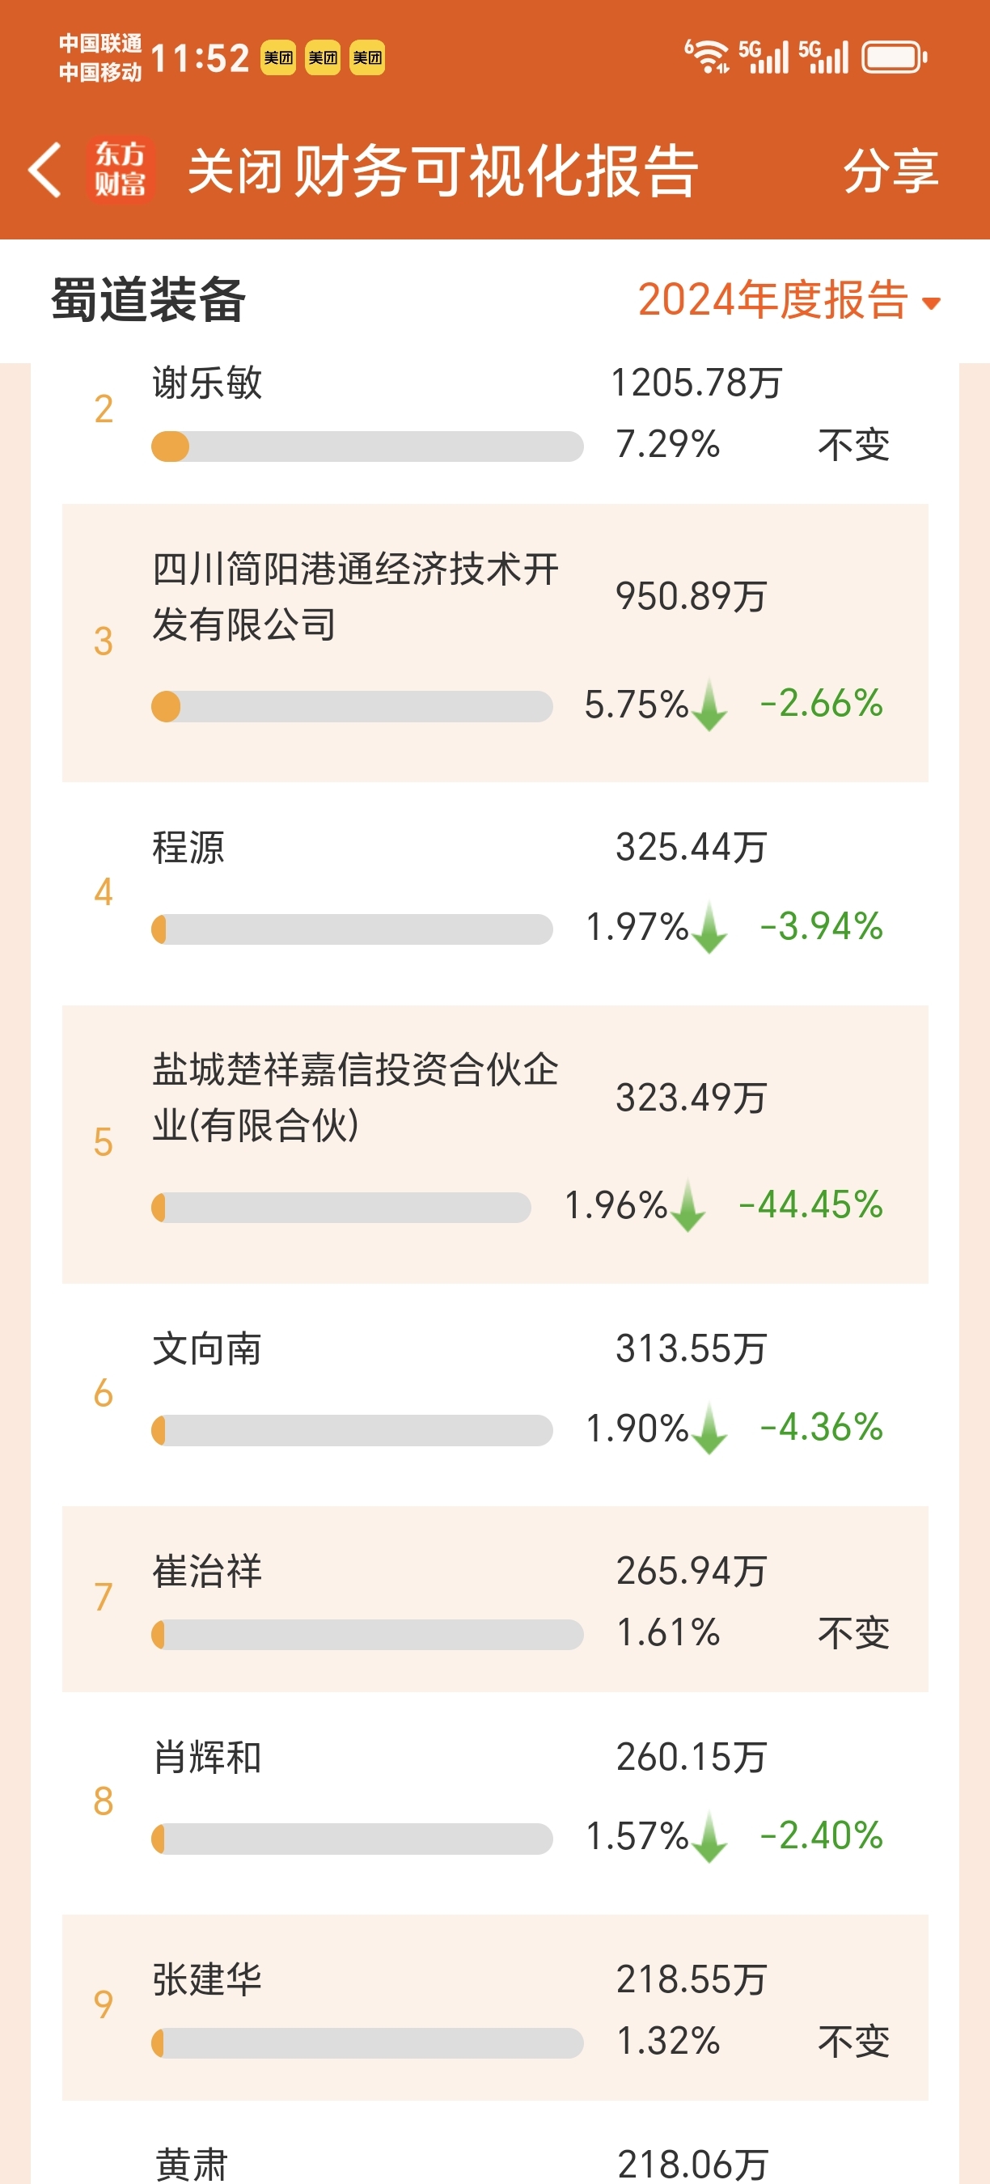Tap the Wi-Fi status icon
The width and height of the screenshot is (990, 2184).
point(706,57)
